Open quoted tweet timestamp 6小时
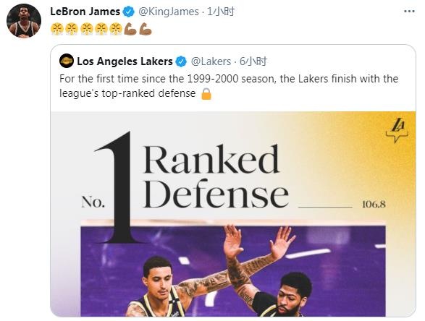The width and height of the screenshot is (425, 321). pos(253,61)
